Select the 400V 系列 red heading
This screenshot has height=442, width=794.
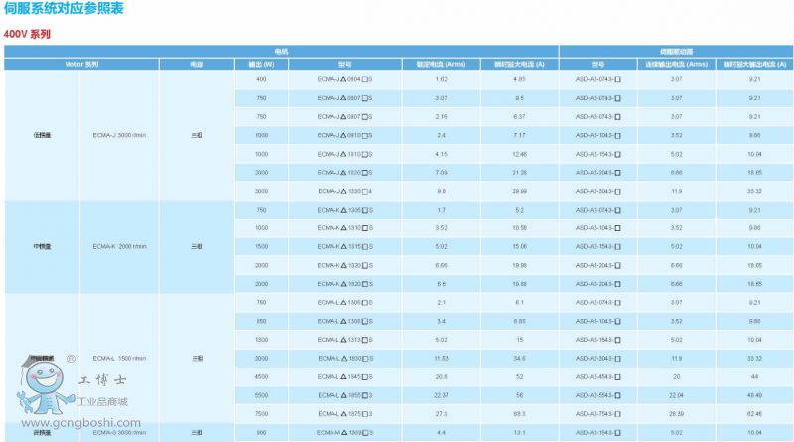coord(27,34)
